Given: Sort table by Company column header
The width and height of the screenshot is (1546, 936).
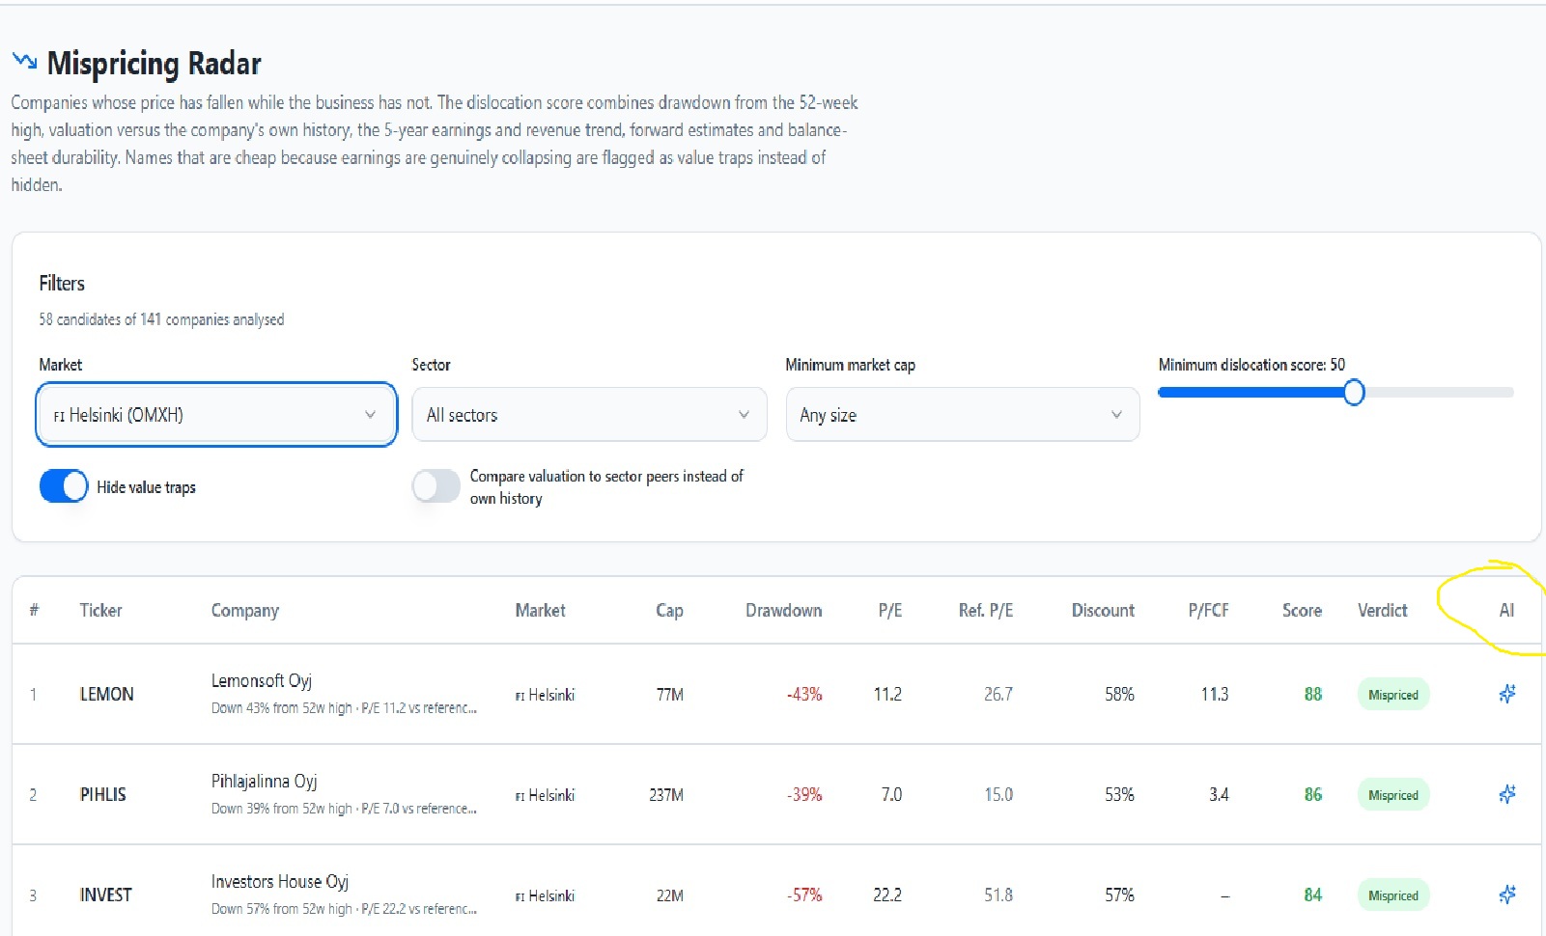Looking at the screenshot, I should [245, 610].
